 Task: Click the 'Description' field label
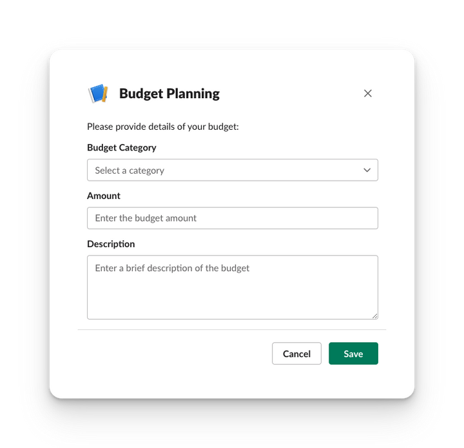tap(111, 244)
